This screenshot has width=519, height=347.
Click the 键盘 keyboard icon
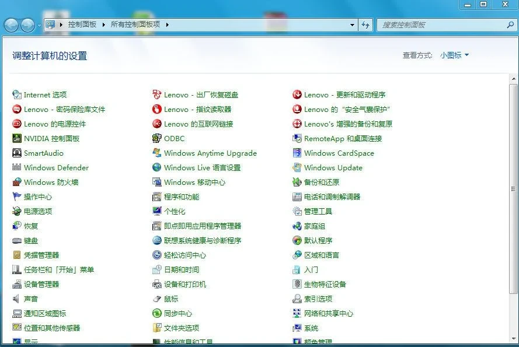click(x=16, y=240)
